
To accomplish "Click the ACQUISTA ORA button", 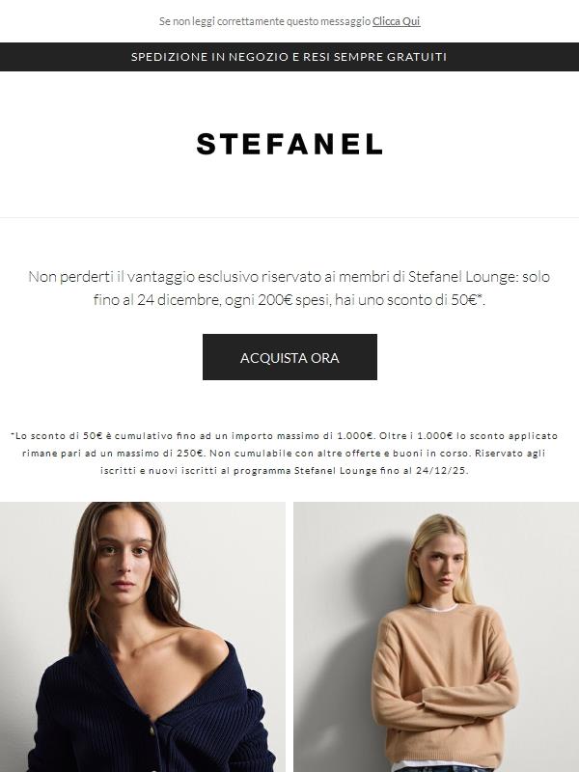I will pyautogui.click(x=289, y=357).
